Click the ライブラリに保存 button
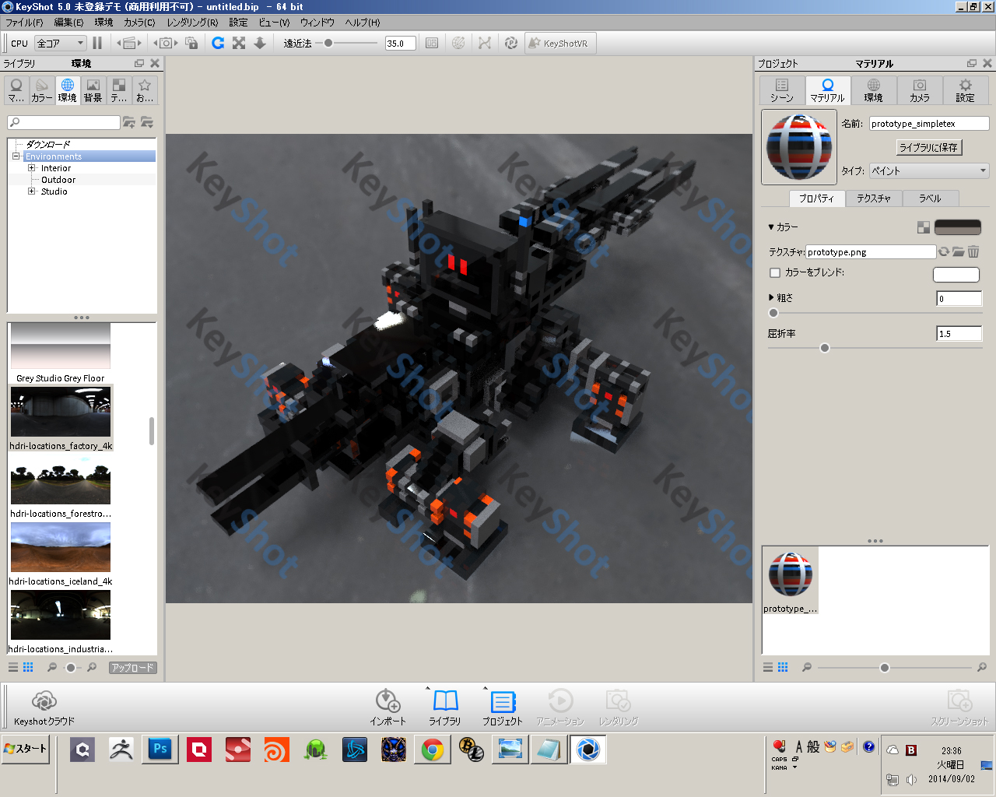 (x=929, y=147)
